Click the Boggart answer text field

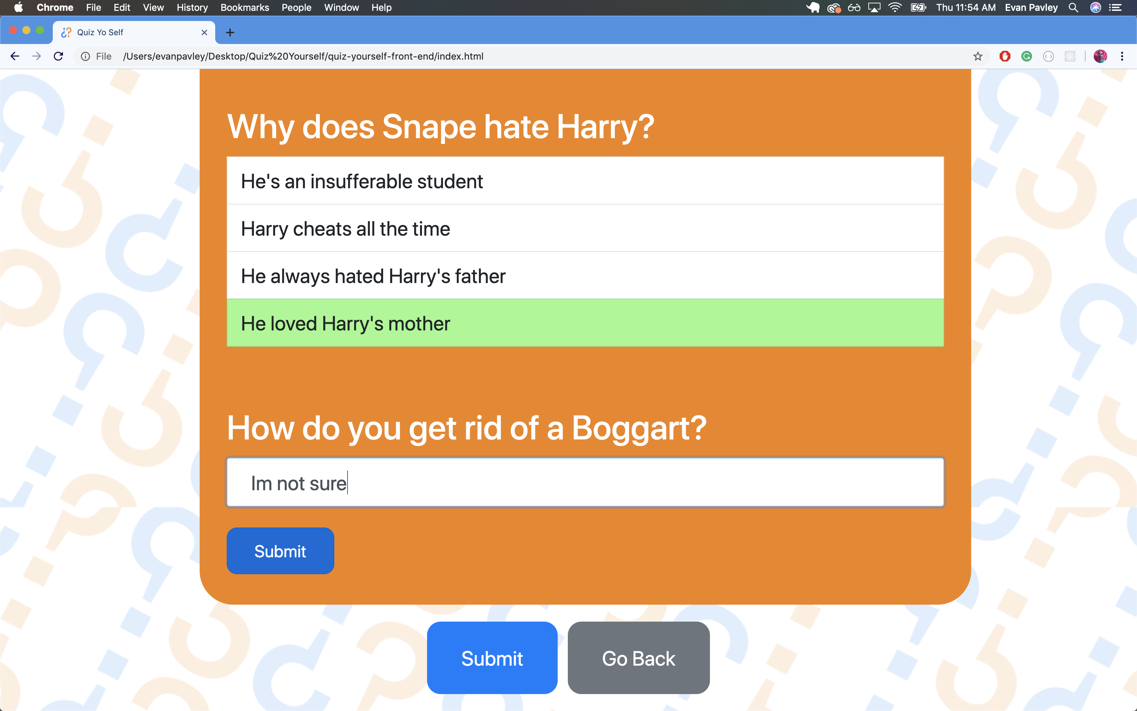[585, 482]
